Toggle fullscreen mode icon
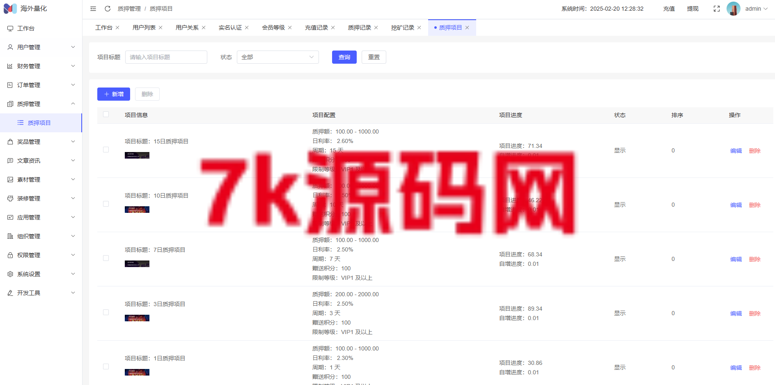The width and height of the screenshot is (775, 385). point(717,9)
